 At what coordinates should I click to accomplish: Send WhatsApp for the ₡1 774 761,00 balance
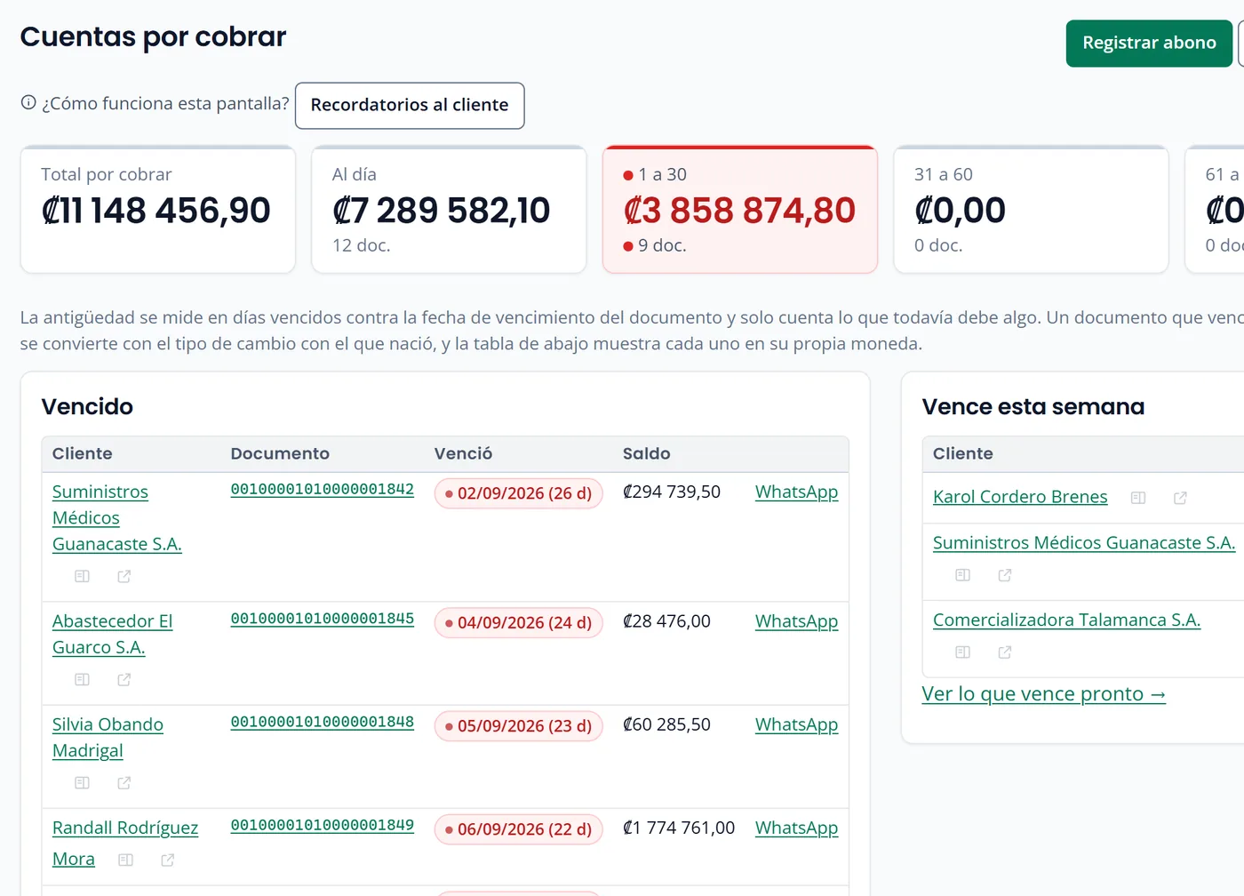pyautogui.click(x=796, y=828)
